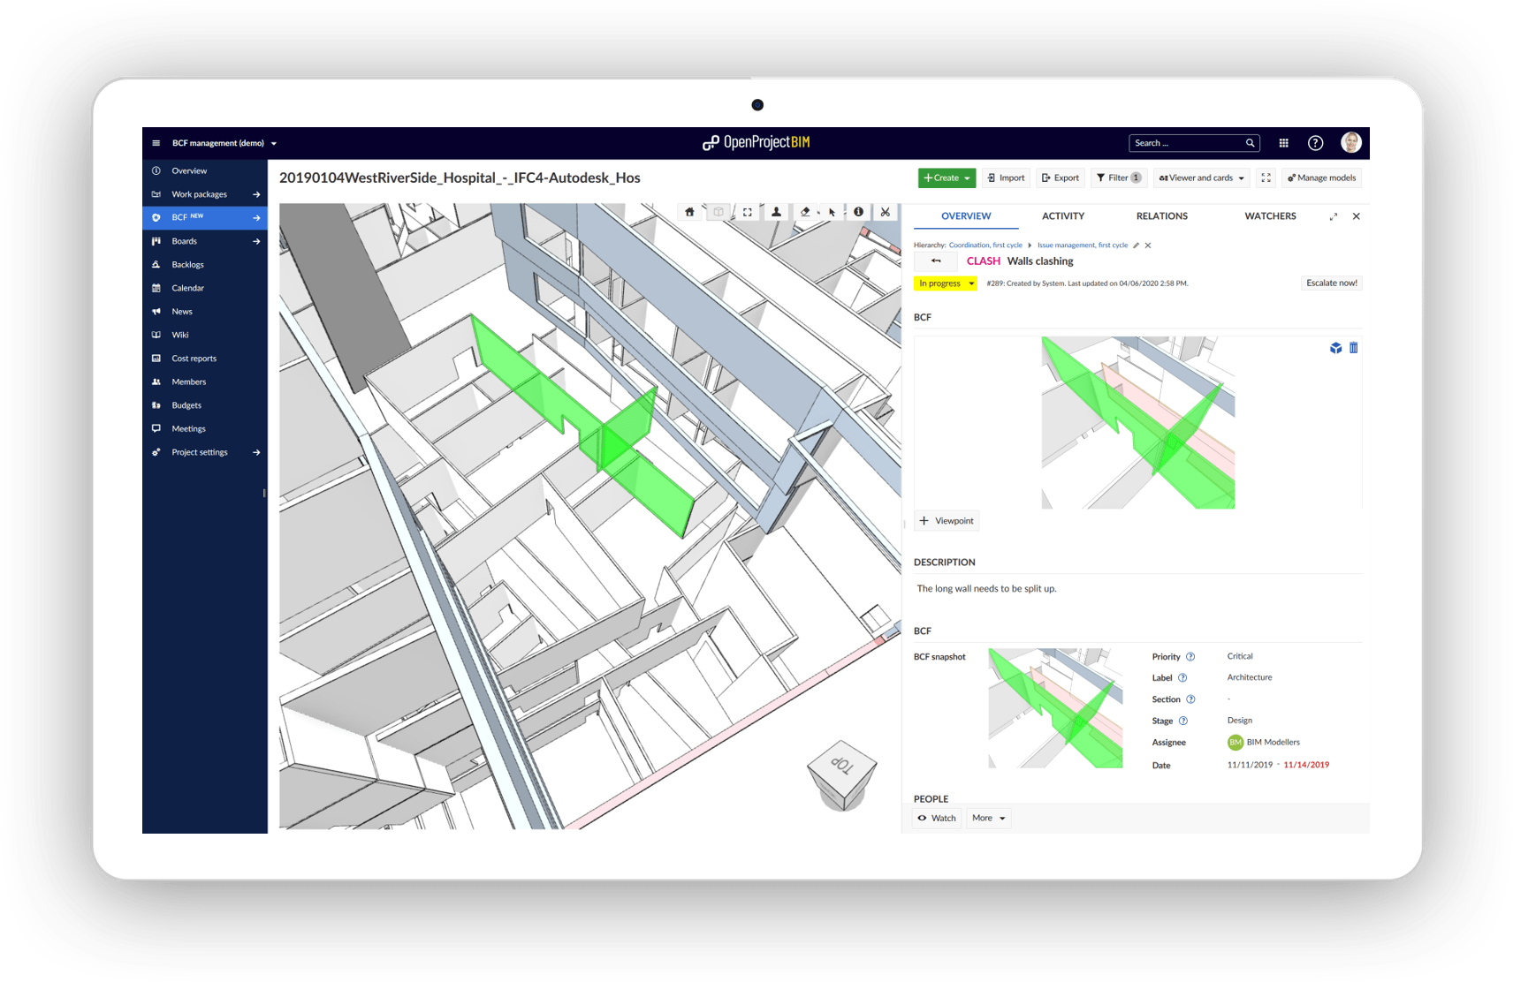This screenshot has height=982, width=1513.
Task: Select the eraser hide tool in the viewer
Action: pyautogui.click(x=804, y=212)
